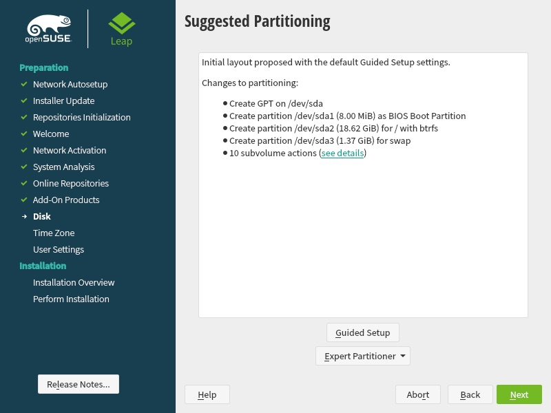Click the checkmark beside Network Autosetup
Image resolution: width=551 pixels, height=413 pixels.
tap(24, 84)
